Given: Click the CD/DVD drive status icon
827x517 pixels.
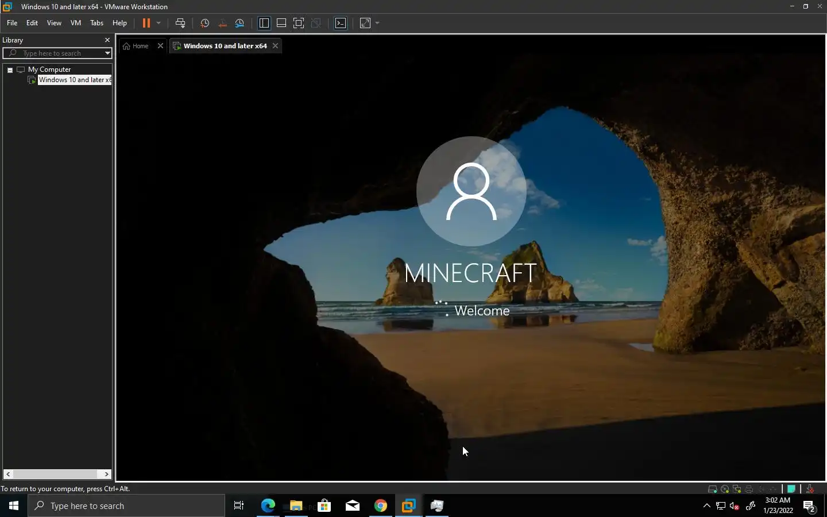Looking at the screenshot, I should pos(725,489).
